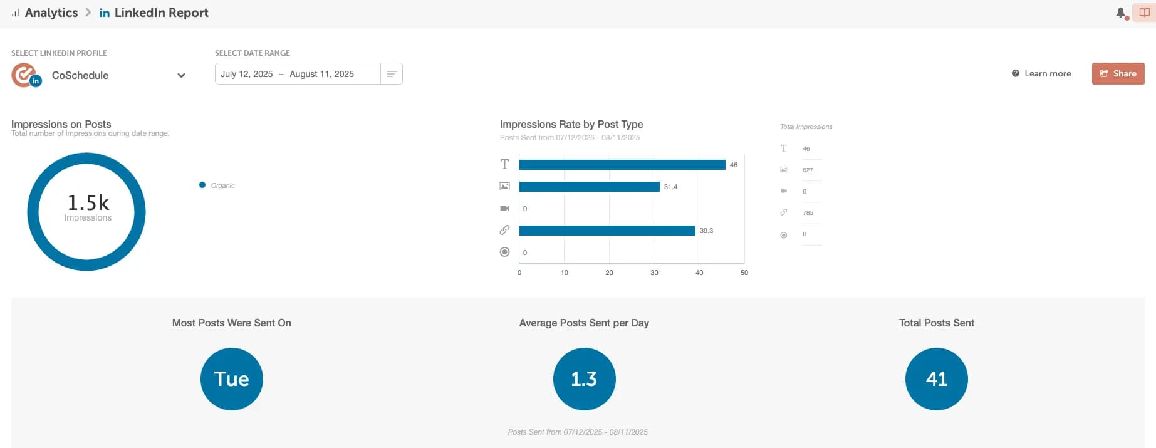
Task: Open the CoSchedule profile selector
Action: coord(80,76)
